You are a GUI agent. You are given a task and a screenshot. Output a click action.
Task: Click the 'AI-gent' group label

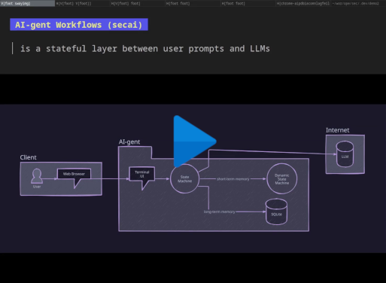pyautogui.click(x=129, y=142)
